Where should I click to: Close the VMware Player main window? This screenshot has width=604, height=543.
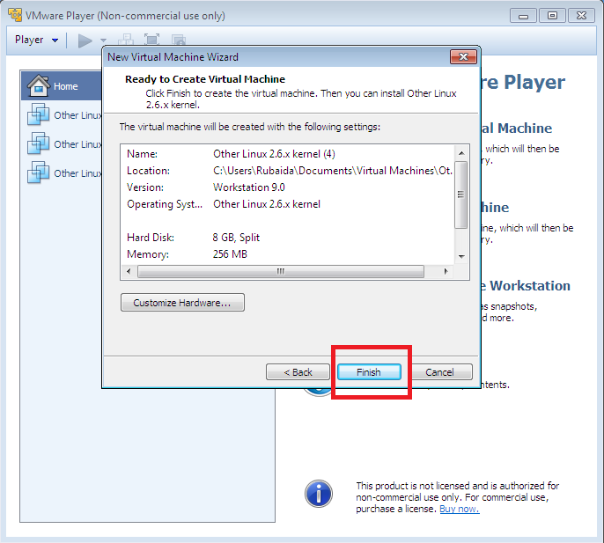point(582,16)
